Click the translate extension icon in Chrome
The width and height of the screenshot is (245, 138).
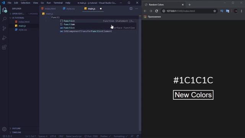228,11
